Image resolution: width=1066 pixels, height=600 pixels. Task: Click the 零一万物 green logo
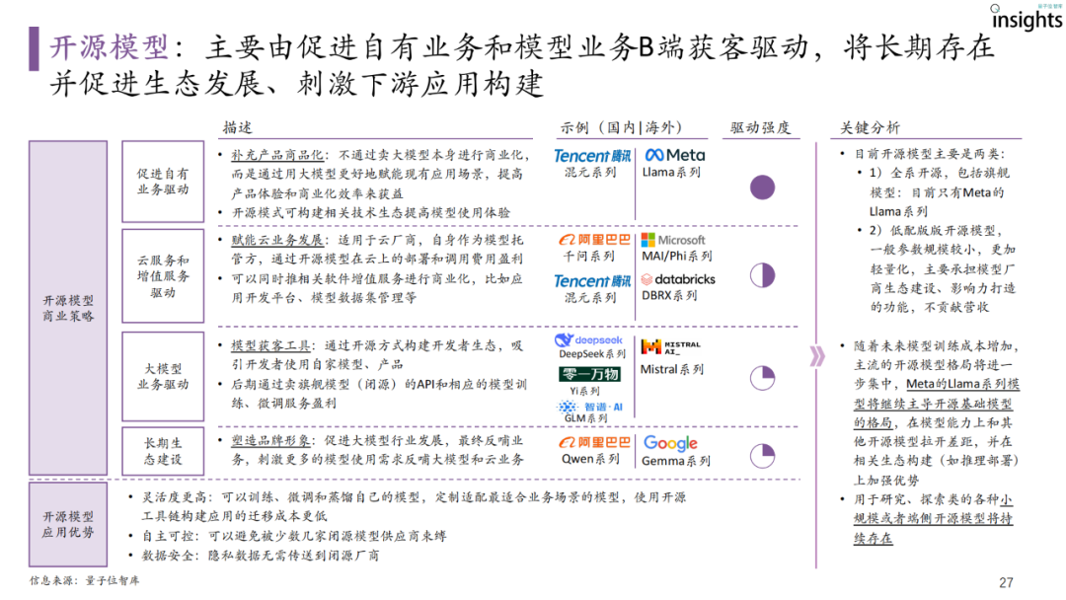pyautogui.click(x=589, y=374)
